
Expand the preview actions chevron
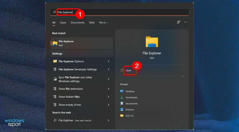[183, 76]
